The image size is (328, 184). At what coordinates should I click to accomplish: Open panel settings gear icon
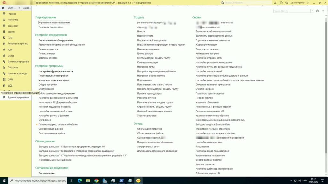[317, 11]
